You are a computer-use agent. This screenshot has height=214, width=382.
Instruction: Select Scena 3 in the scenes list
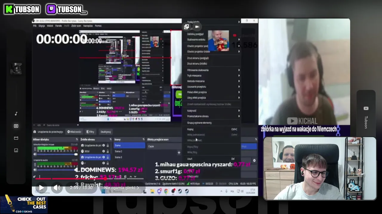[129, 157]
